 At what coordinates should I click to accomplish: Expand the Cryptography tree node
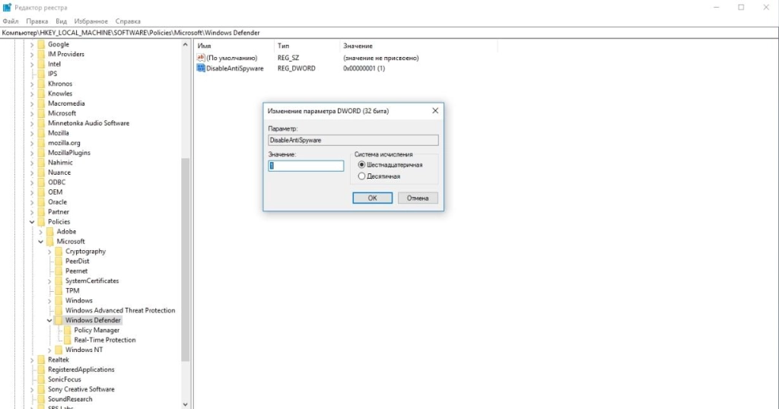click(x=49, y=252)
